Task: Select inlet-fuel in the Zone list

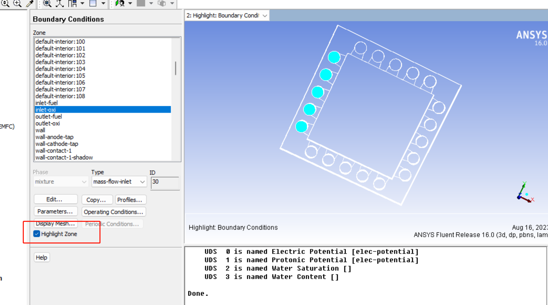Action: pos(47,103)
